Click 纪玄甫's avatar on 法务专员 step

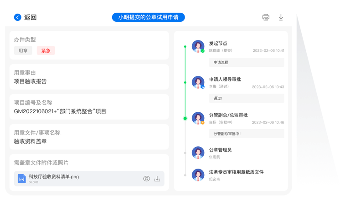198,175
